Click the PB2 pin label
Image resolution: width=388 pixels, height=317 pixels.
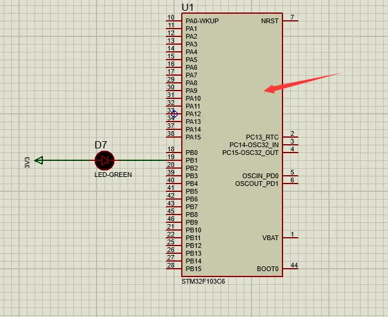(191, 168)
